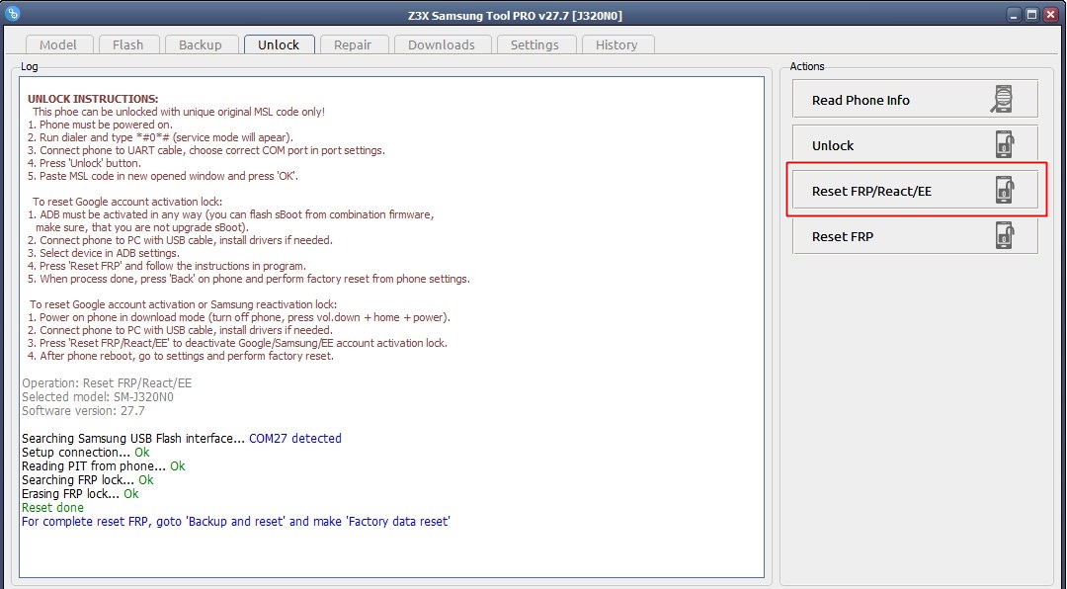Click the phone lock icon on Reset FRP
The width and height of the screenshot is (1067, 589).
pos(1003,236)
